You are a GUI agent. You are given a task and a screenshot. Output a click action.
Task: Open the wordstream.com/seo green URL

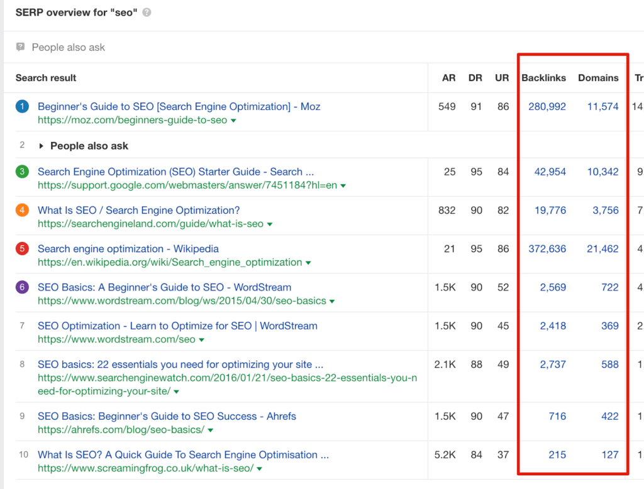pos(116,339)
